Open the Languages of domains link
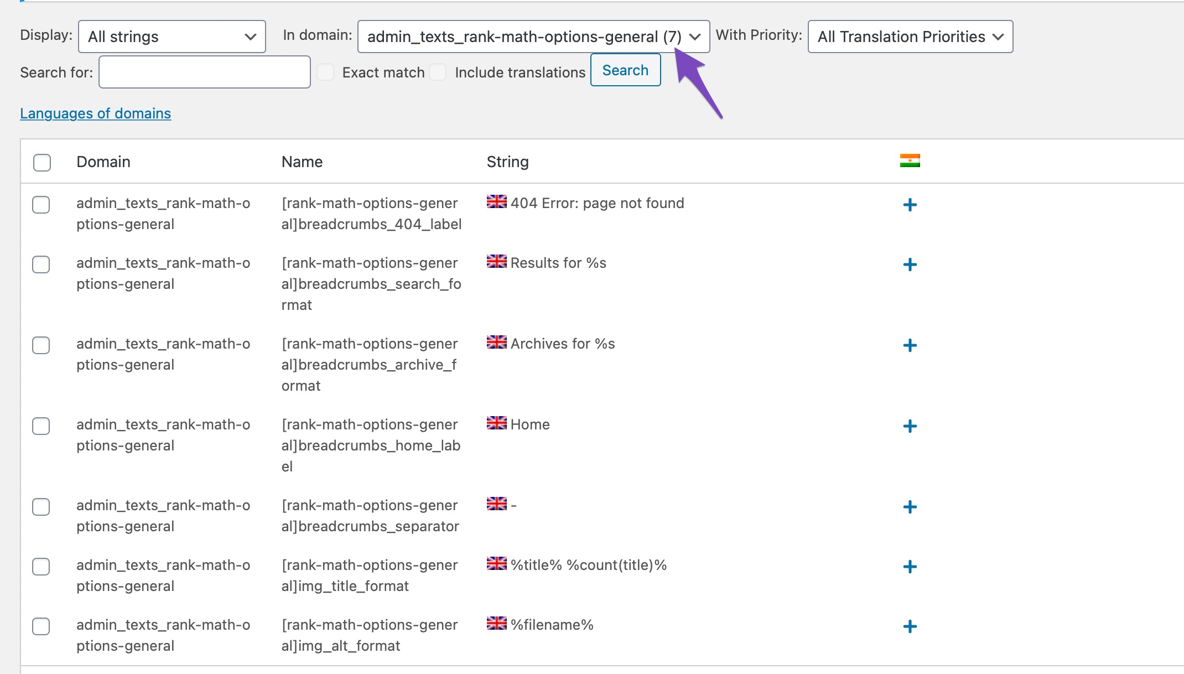The height and width of the screenshot is (674, 1184). pyautogui.click(x=96, y=113)
